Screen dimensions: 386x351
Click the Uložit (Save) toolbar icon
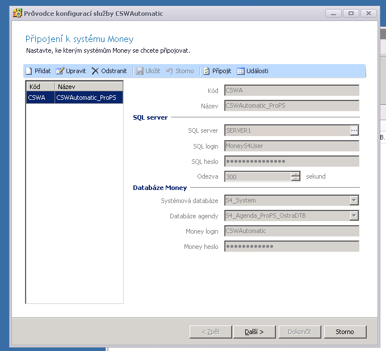click(x=140, y=71)
